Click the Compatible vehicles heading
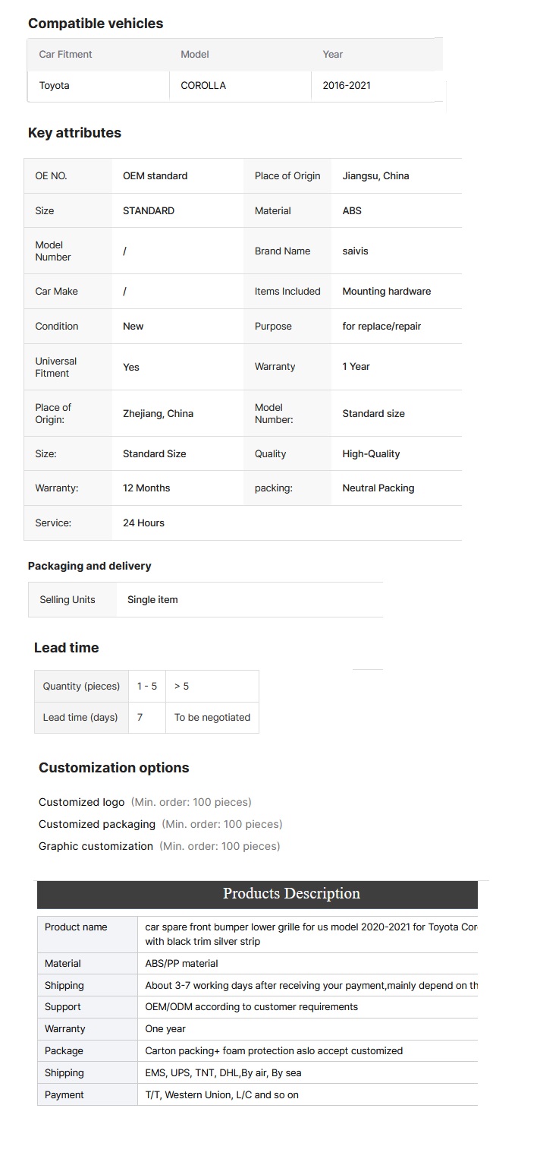Viewport: 540px width, 1159px height. 96,24
